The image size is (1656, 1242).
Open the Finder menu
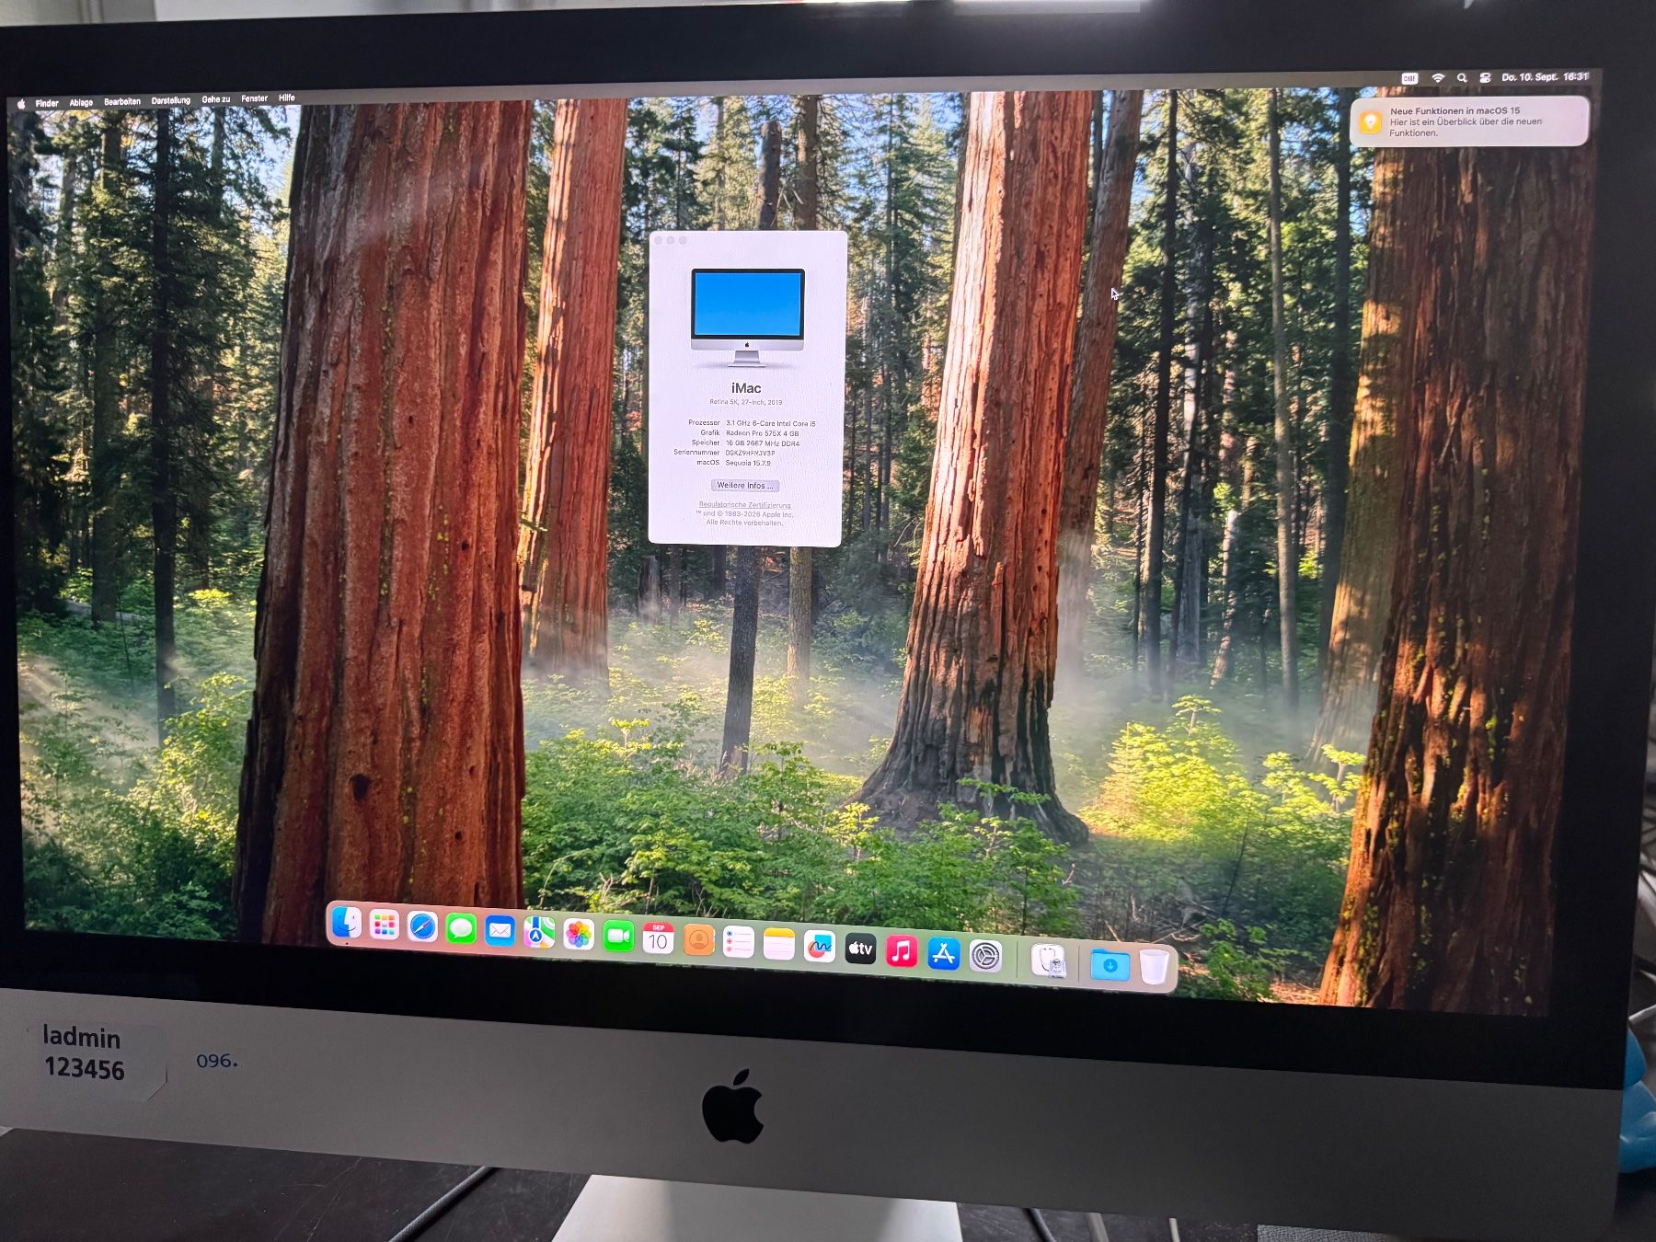[x=47, y=104]
